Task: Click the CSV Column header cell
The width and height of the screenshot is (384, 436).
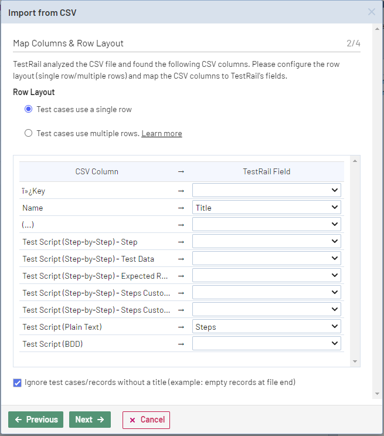Action: click(97, 172)
